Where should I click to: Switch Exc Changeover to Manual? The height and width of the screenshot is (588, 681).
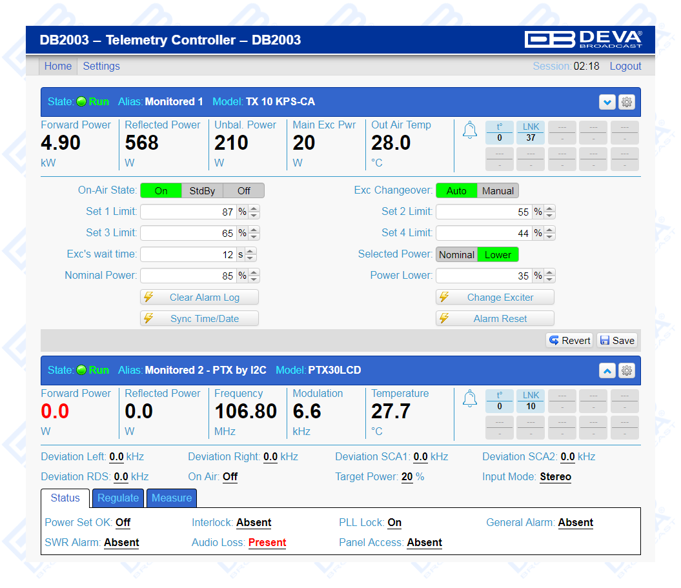click(x=498, y=191)
